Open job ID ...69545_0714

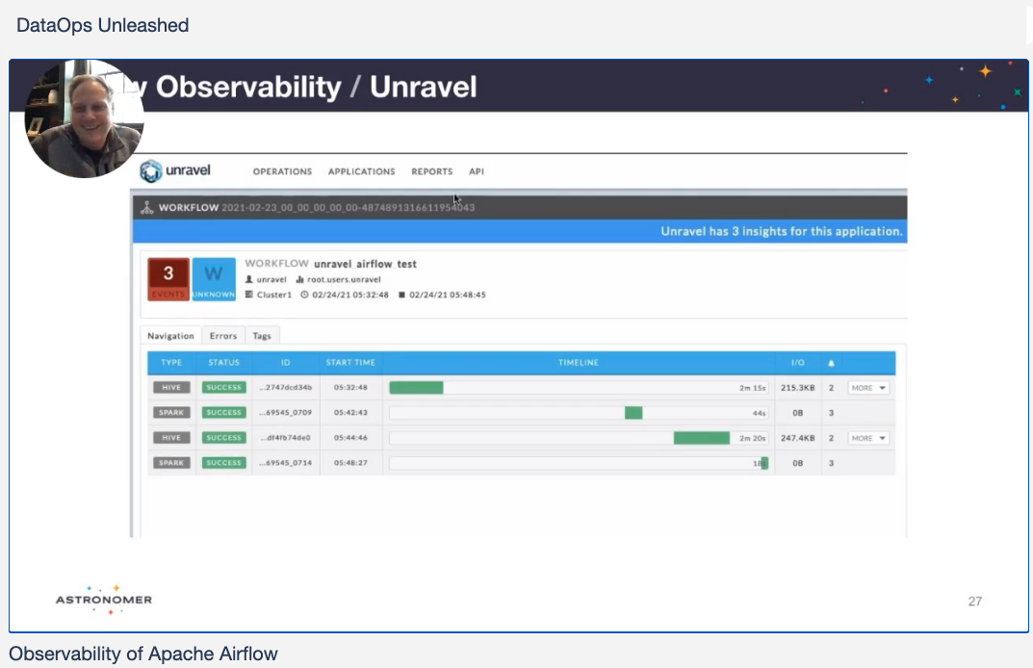(285, 462)
